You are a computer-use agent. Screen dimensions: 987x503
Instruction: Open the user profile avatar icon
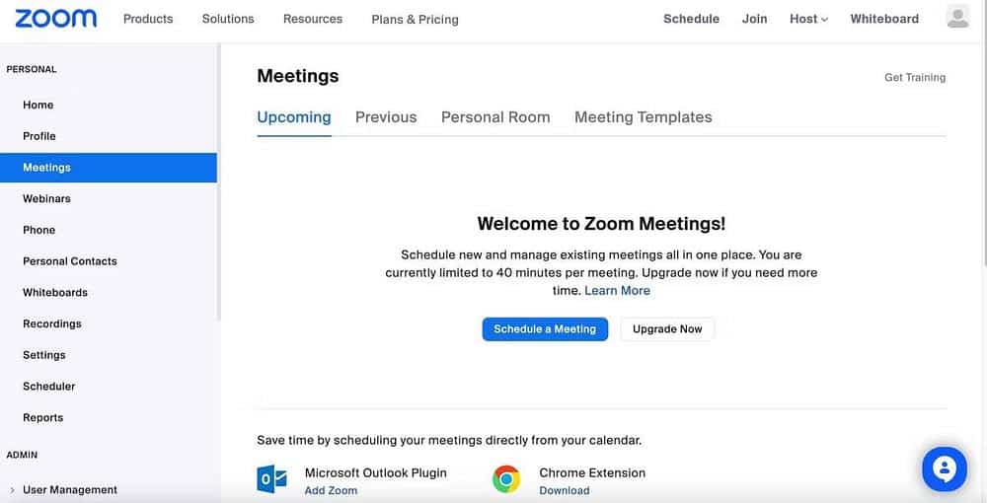click(957, 17)
